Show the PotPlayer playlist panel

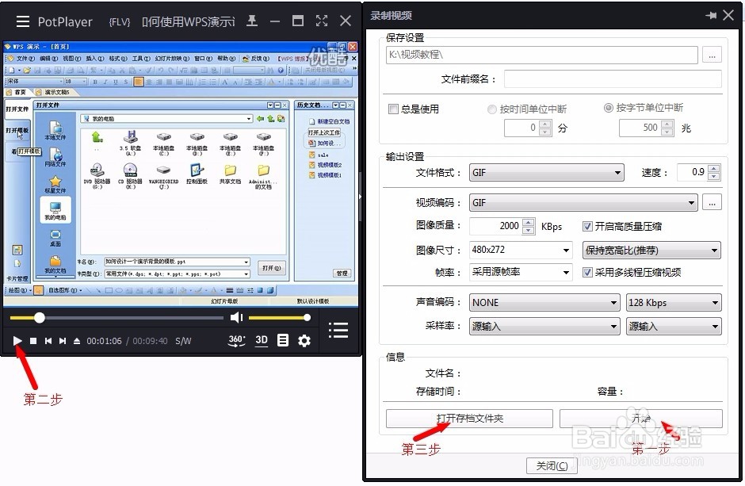[x=338, y=330]
